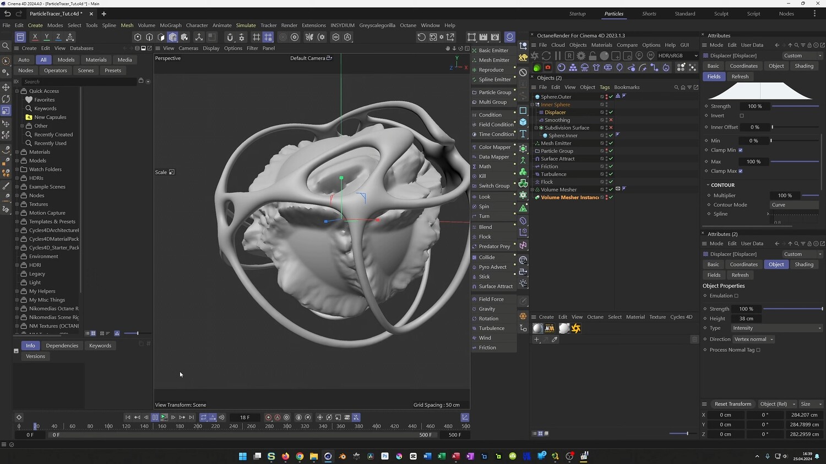Screen dimensions: 826x464
Task: Switch to the Startup layout
Action: (x=578, y=14)
